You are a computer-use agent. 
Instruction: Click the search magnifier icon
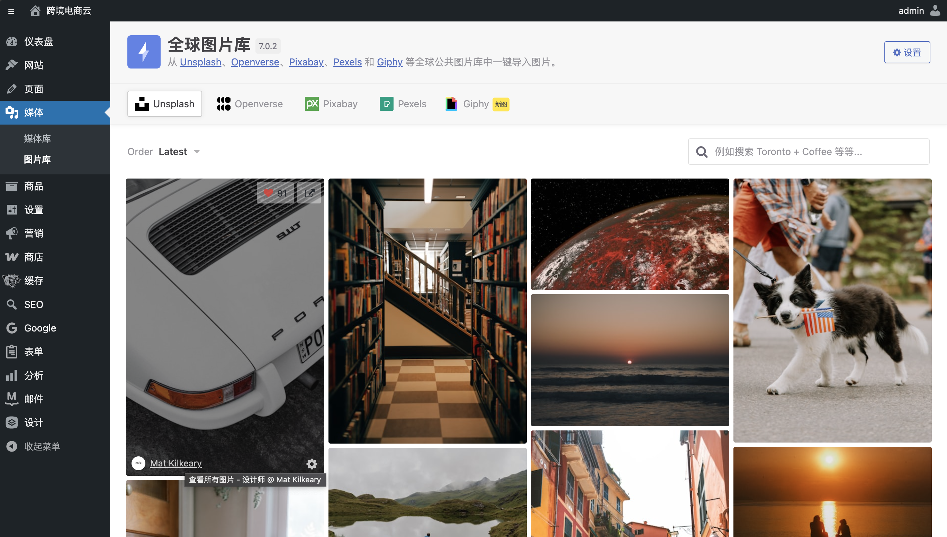[702, 152]
